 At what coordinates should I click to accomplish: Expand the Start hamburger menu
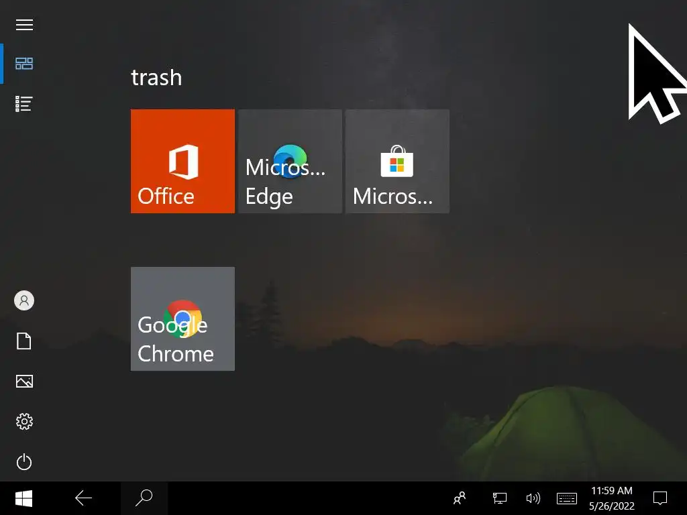(x=24, y=25)
